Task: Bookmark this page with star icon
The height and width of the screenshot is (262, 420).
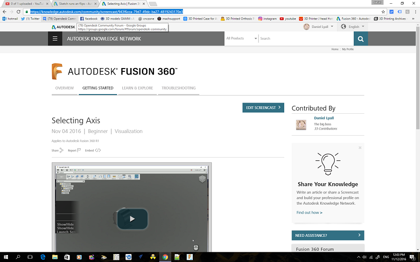Action: tap(383, 12)
